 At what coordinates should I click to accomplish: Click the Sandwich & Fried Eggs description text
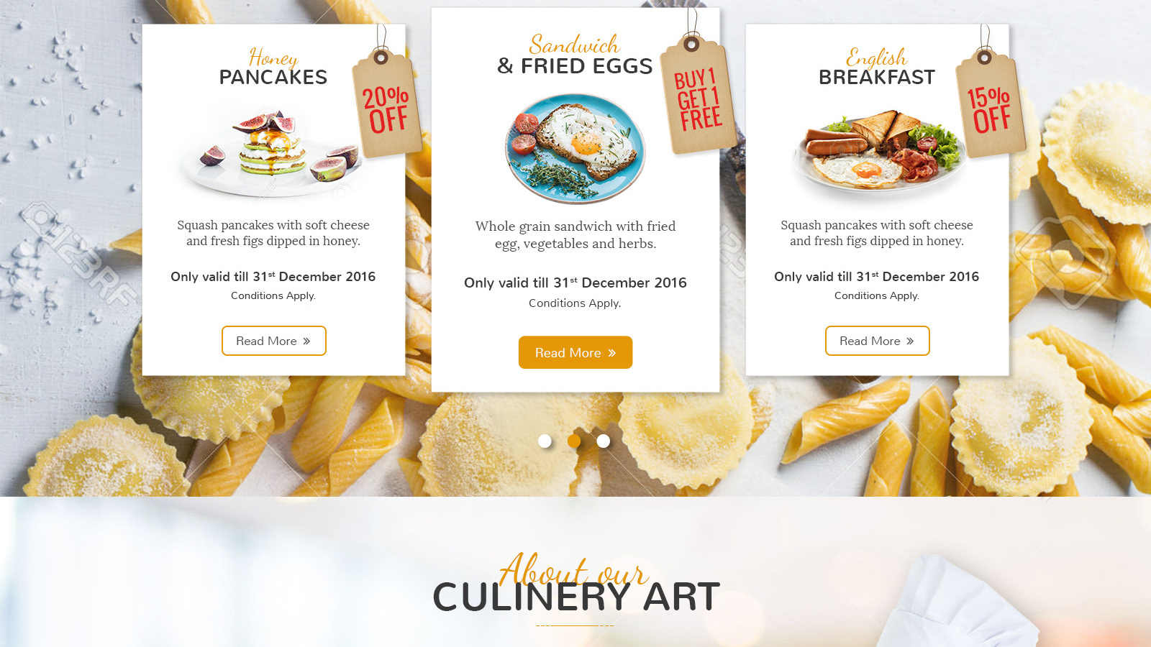(x=575, y=235)
